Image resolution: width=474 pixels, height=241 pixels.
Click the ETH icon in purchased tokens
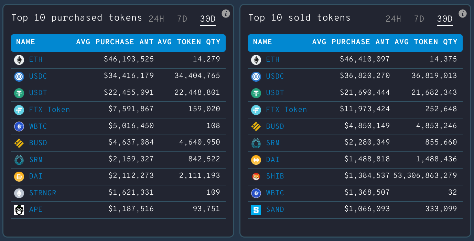[19, 60]
